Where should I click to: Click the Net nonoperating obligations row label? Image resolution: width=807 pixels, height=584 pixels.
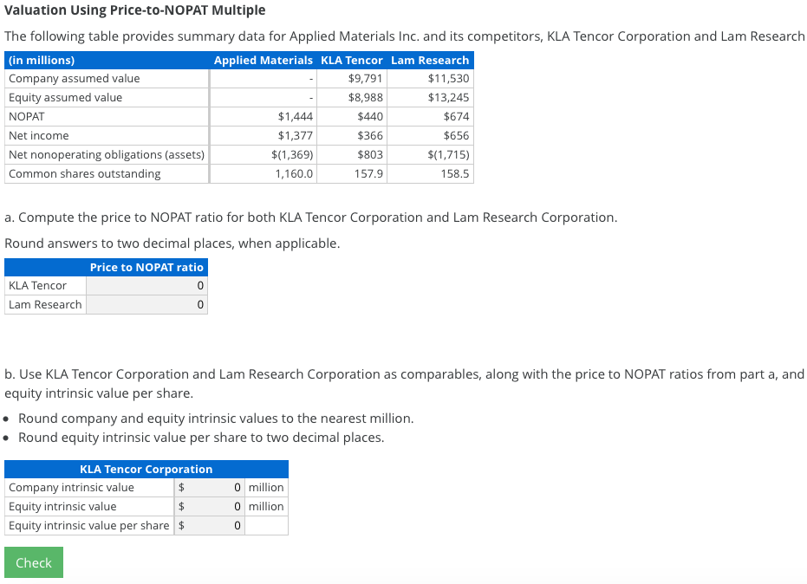coord(106,154)
